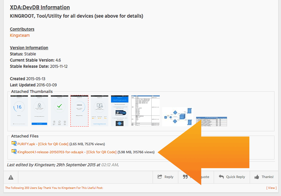The image size is (281, 196).
Task: Download KingRoot4.1-release-20150703-for-xda.apk link
Action: click(50, 152)
